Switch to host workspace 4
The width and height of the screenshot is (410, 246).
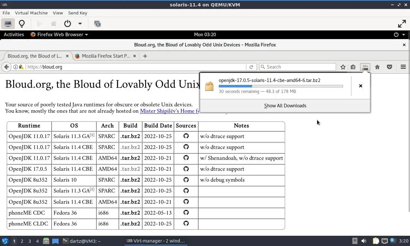pyautogui.click(x=37, y=241)
